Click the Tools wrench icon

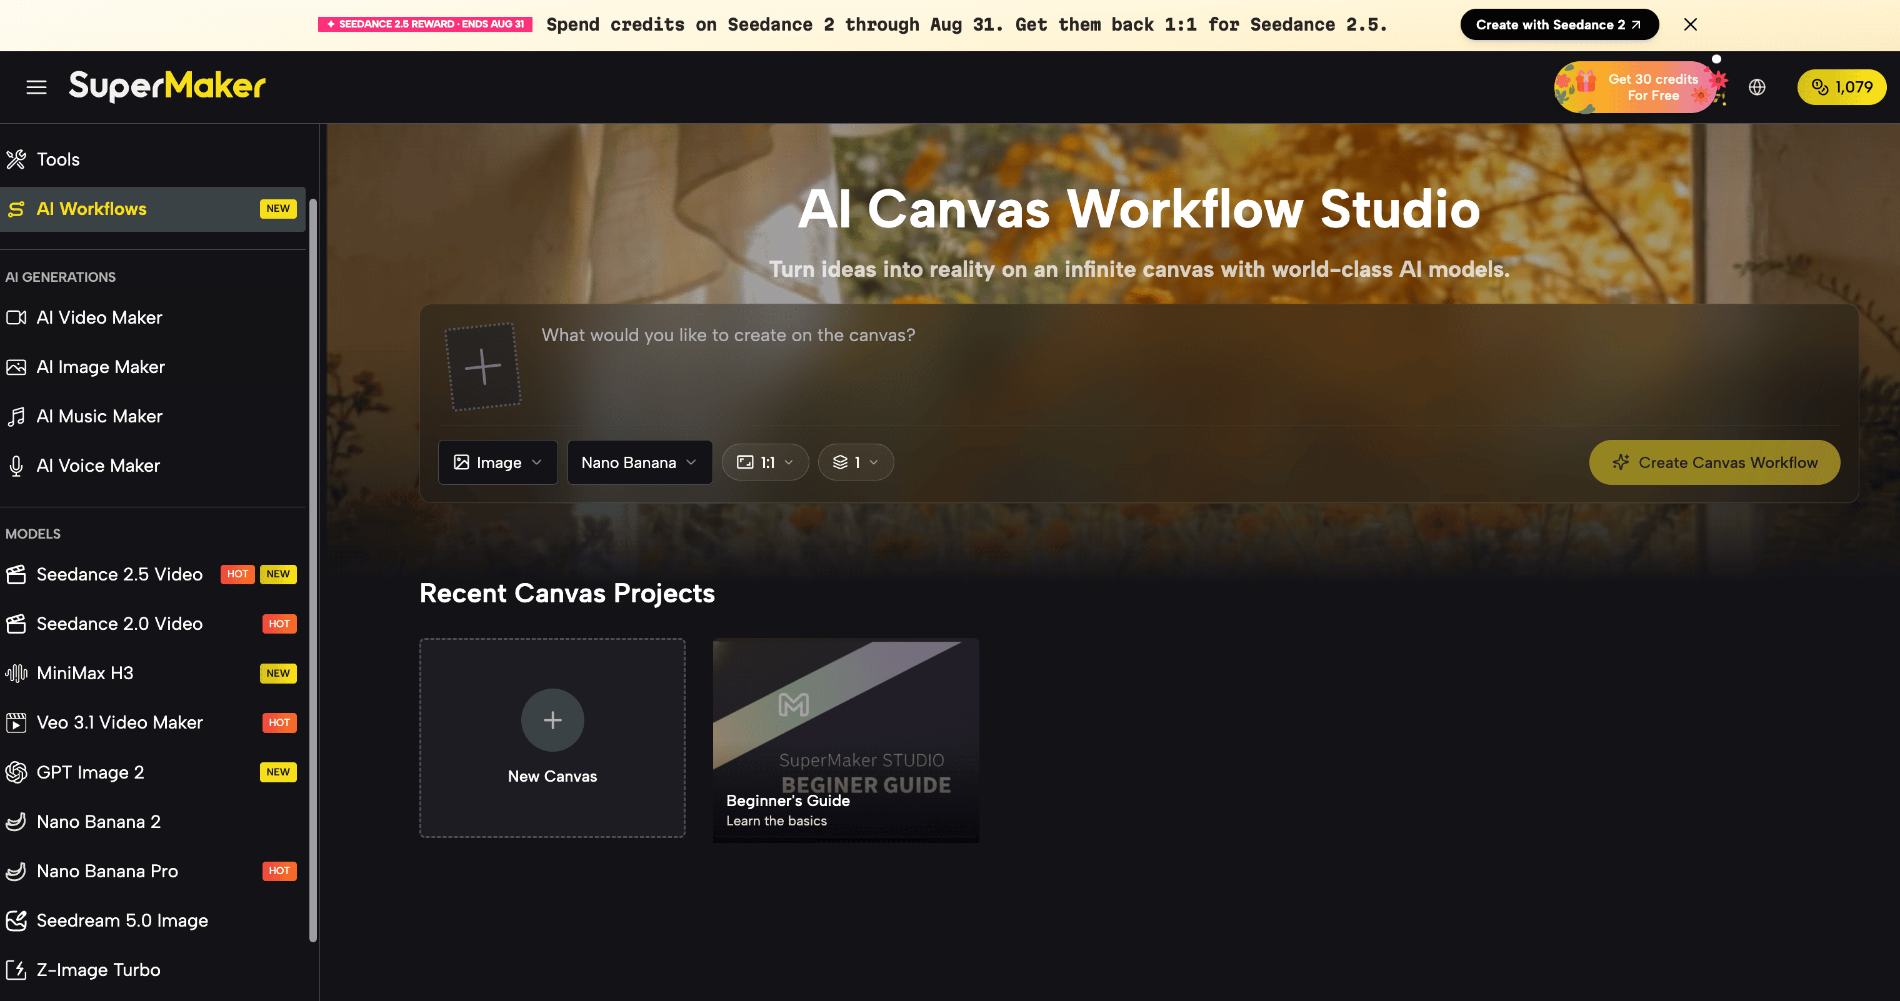tap(16, 159)
